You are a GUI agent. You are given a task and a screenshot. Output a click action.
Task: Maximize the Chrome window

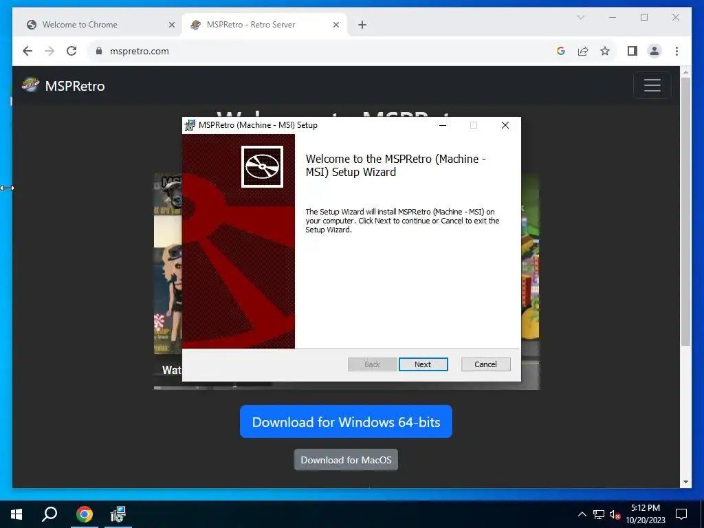644,17
